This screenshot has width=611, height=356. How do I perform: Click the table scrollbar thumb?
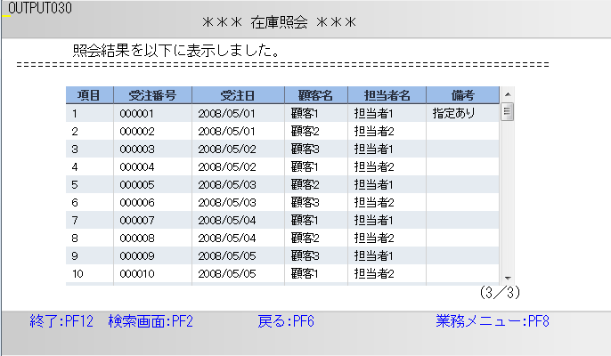tap(507, 112)
